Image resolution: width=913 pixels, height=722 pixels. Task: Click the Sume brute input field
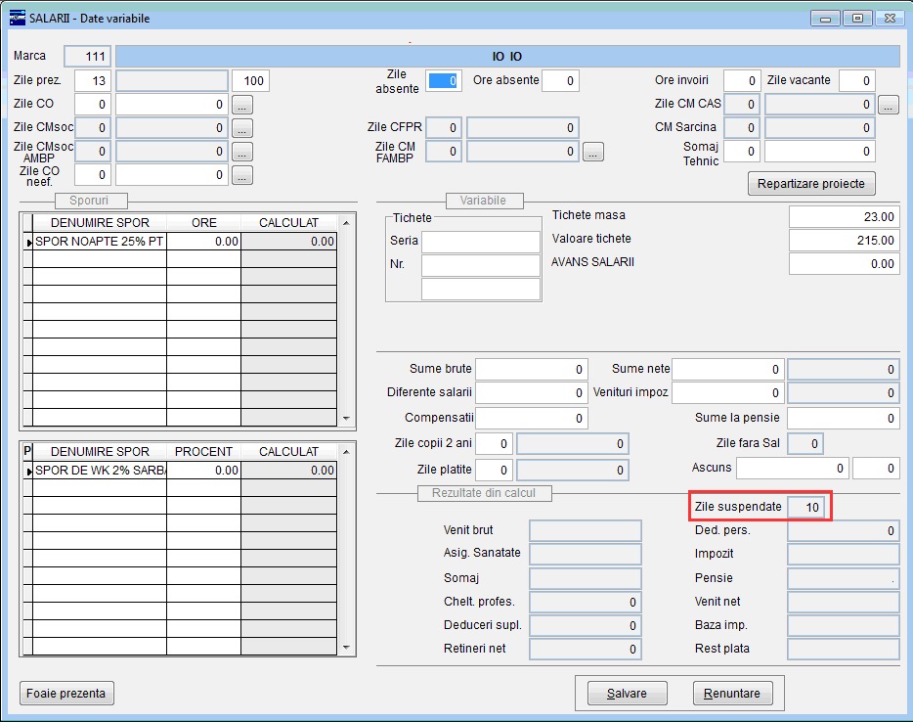tap(532, 370)
